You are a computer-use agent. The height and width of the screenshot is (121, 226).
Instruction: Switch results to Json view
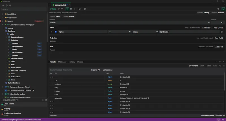[202, 66]
